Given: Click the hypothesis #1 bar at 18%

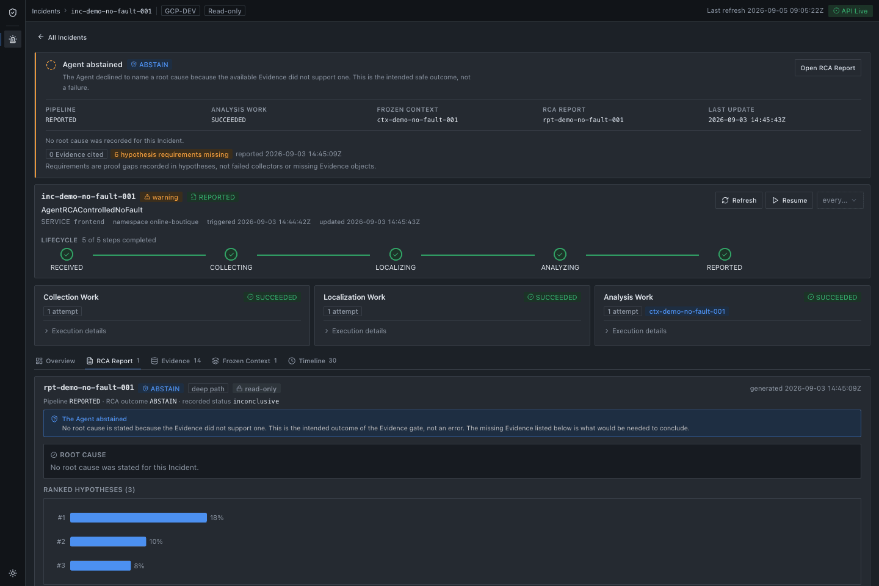Looking at the screenshot, I should coord(139,518).
